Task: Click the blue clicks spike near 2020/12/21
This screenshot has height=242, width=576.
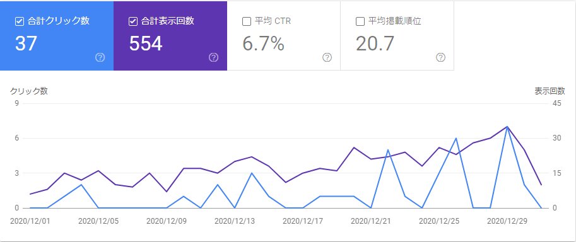Action: click(388, 150)
